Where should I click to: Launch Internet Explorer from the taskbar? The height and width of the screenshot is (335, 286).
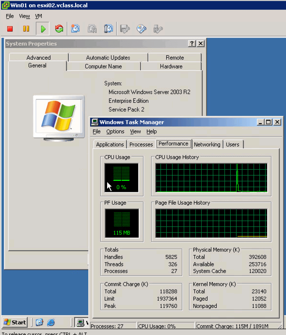pos(51,322)
